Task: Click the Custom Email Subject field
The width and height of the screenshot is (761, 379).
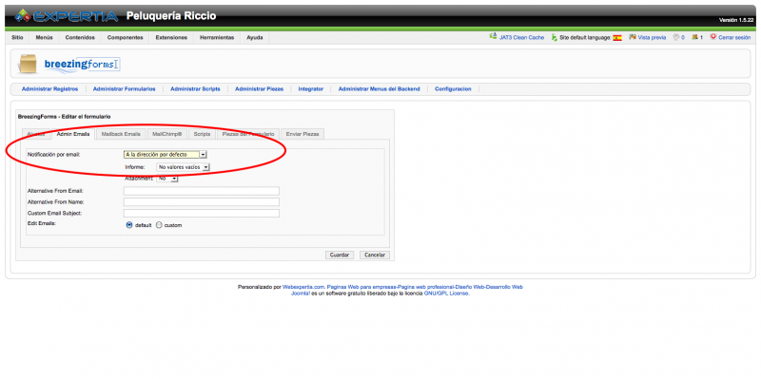Action: pos(202,214)
